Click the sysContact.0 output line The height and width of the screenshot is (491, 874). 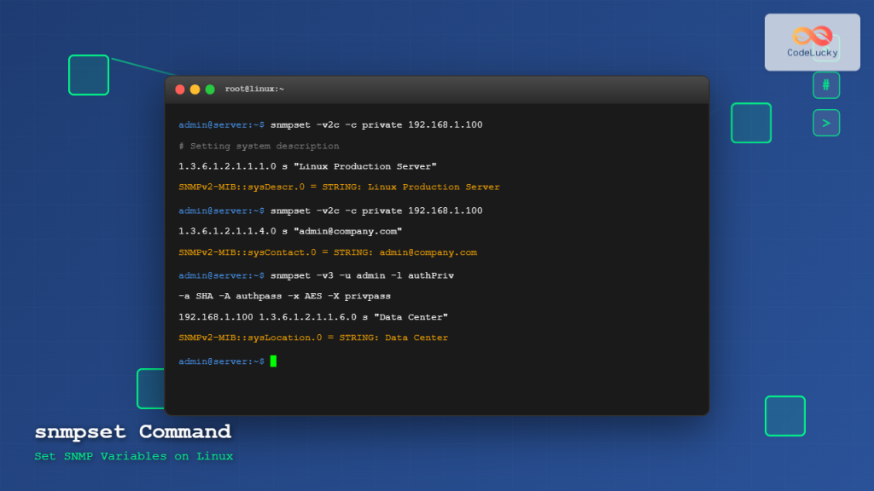(x=329, y=252)
